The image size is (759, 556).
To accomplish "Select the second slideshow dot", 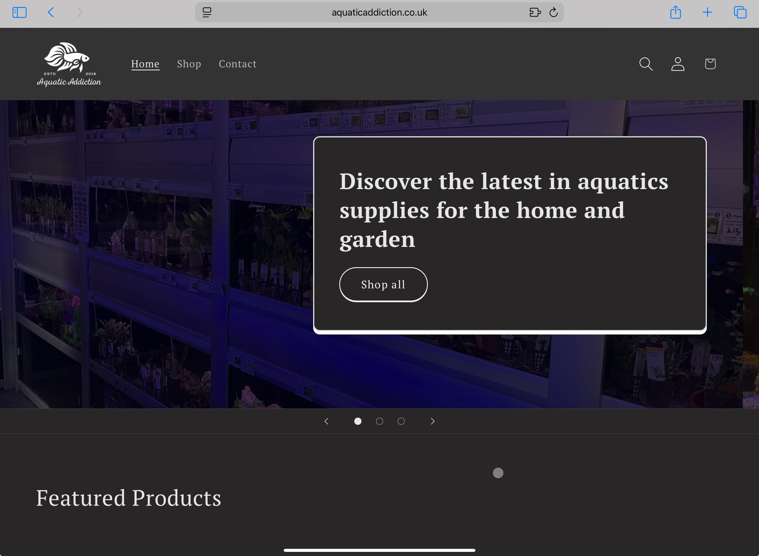I will (x=379, y=421).
